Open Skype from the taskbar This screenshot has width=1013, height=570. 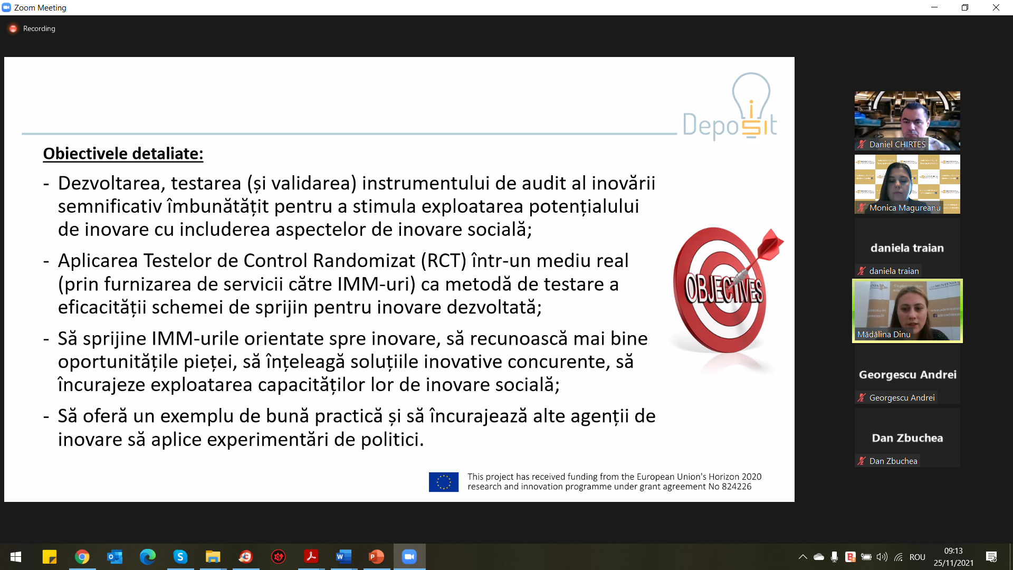point(180,557)
